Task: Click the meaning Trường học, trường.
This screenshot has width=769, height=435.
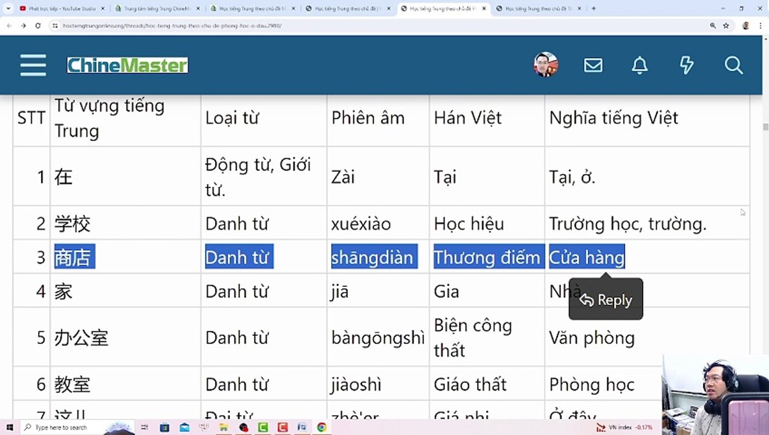Action: pos(628,224)
